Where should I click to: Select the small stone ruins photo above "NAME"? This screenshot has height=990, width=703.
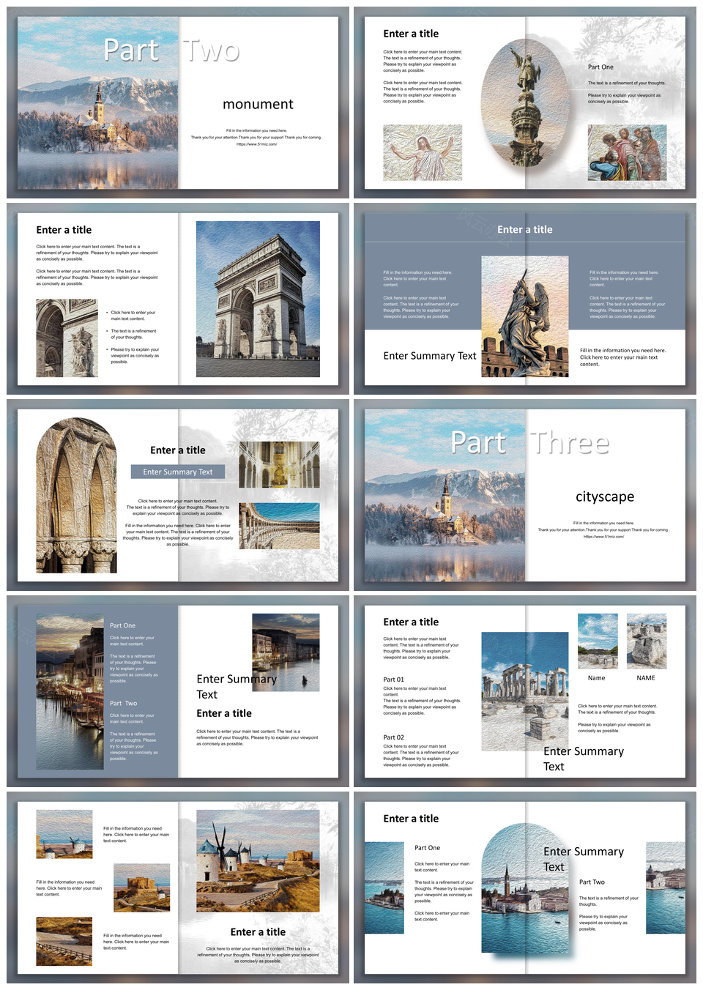(647, 641)
